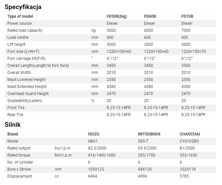The image size is (222, 185).
Task: Click the Type of model header cell
Action: point(20,16)
